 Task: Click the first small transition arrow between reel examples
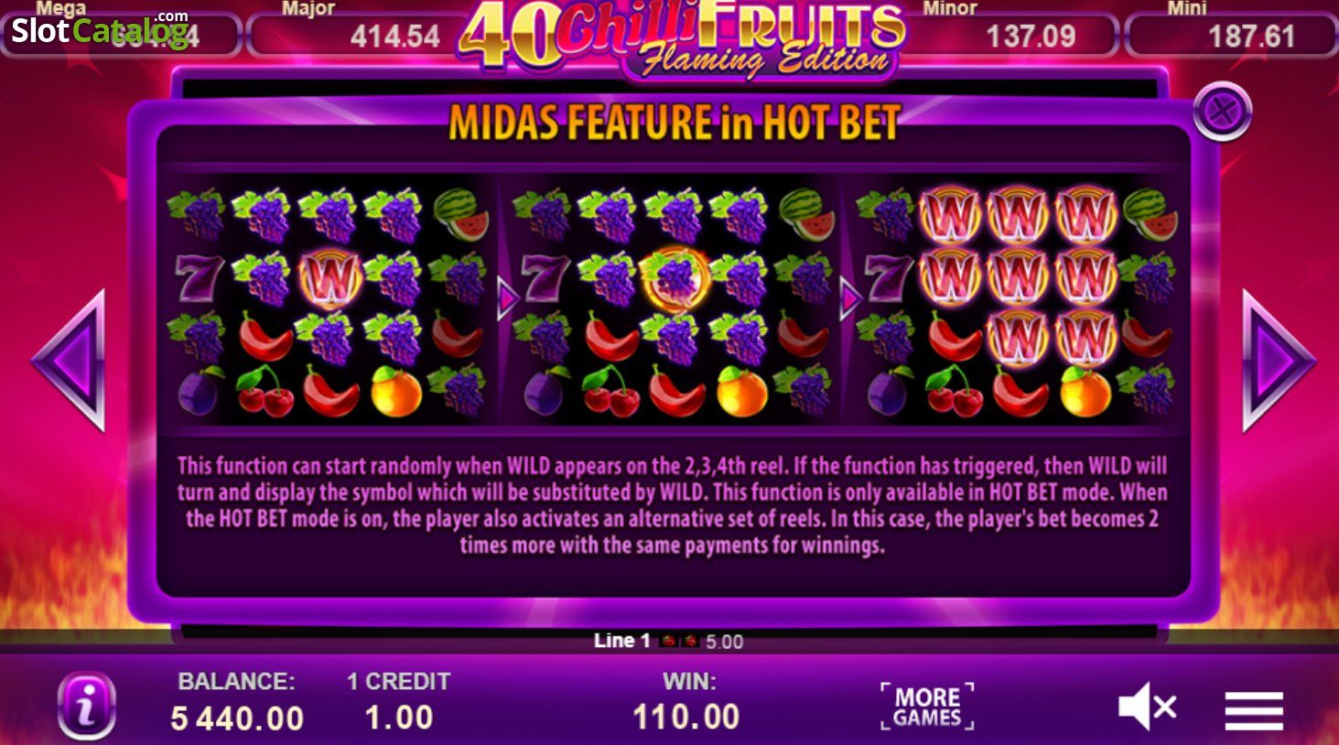coord(507,299)
